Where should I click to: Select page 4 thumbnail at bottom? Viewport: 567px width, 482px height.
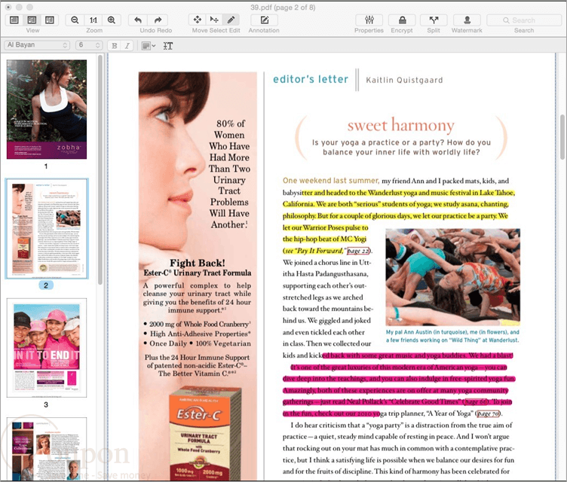coord(47,449)
